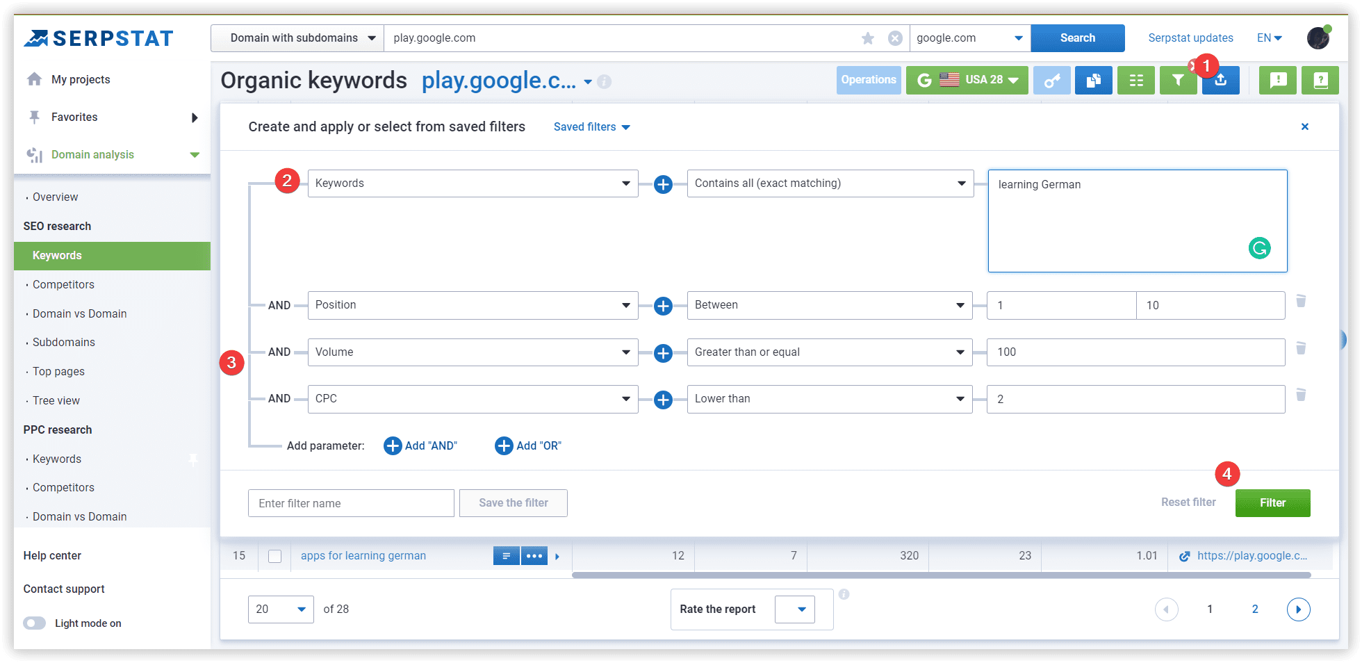Open Rate the report dropdown
The image size is (1362, 663).
coord(795,609)
